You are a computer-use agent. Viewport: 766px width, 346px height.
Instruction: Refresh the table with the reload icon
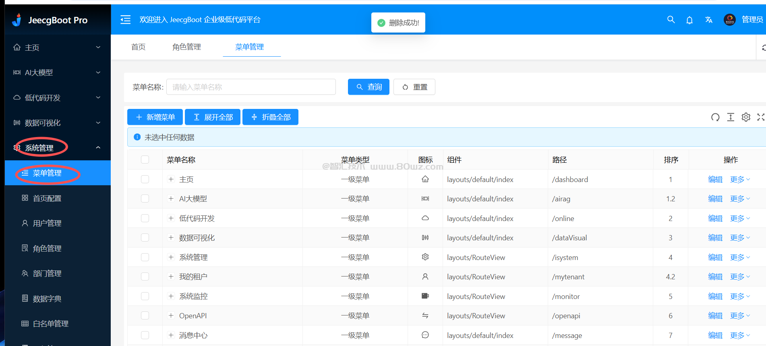715,117
